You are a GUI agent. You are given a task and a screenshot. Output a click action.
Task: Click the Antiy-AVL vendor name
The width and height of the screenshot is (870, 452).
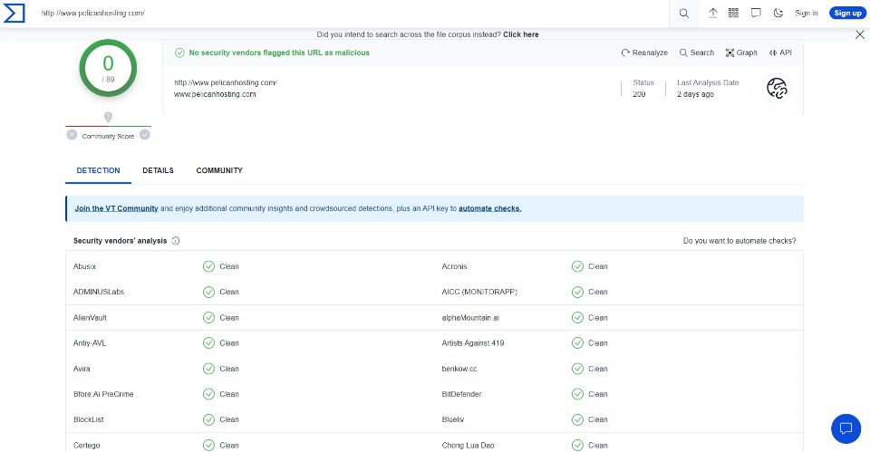tap(90, 343)
